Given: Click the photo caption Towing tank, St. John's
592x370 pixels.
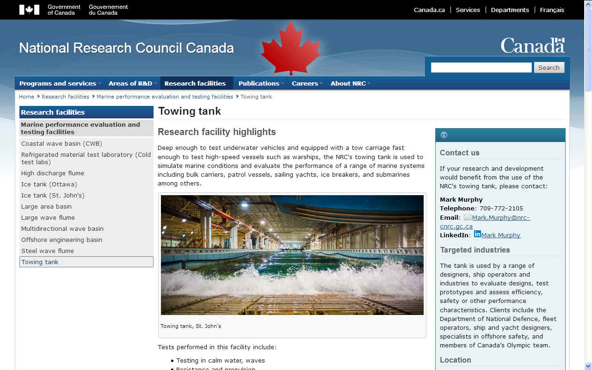Looking at the screenshot, I should (191, 326).
